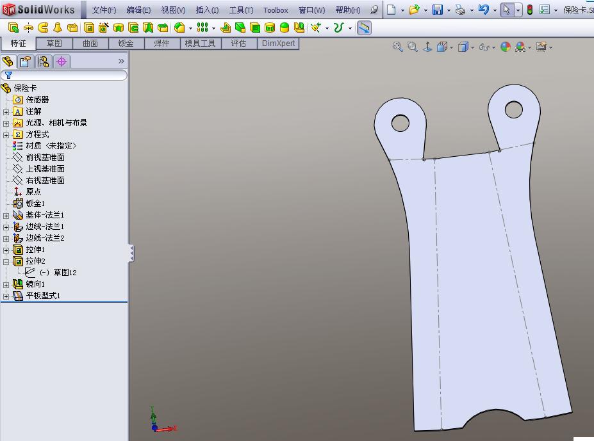Open the ConfigurationManager tab icon

[x=44, y=61]
